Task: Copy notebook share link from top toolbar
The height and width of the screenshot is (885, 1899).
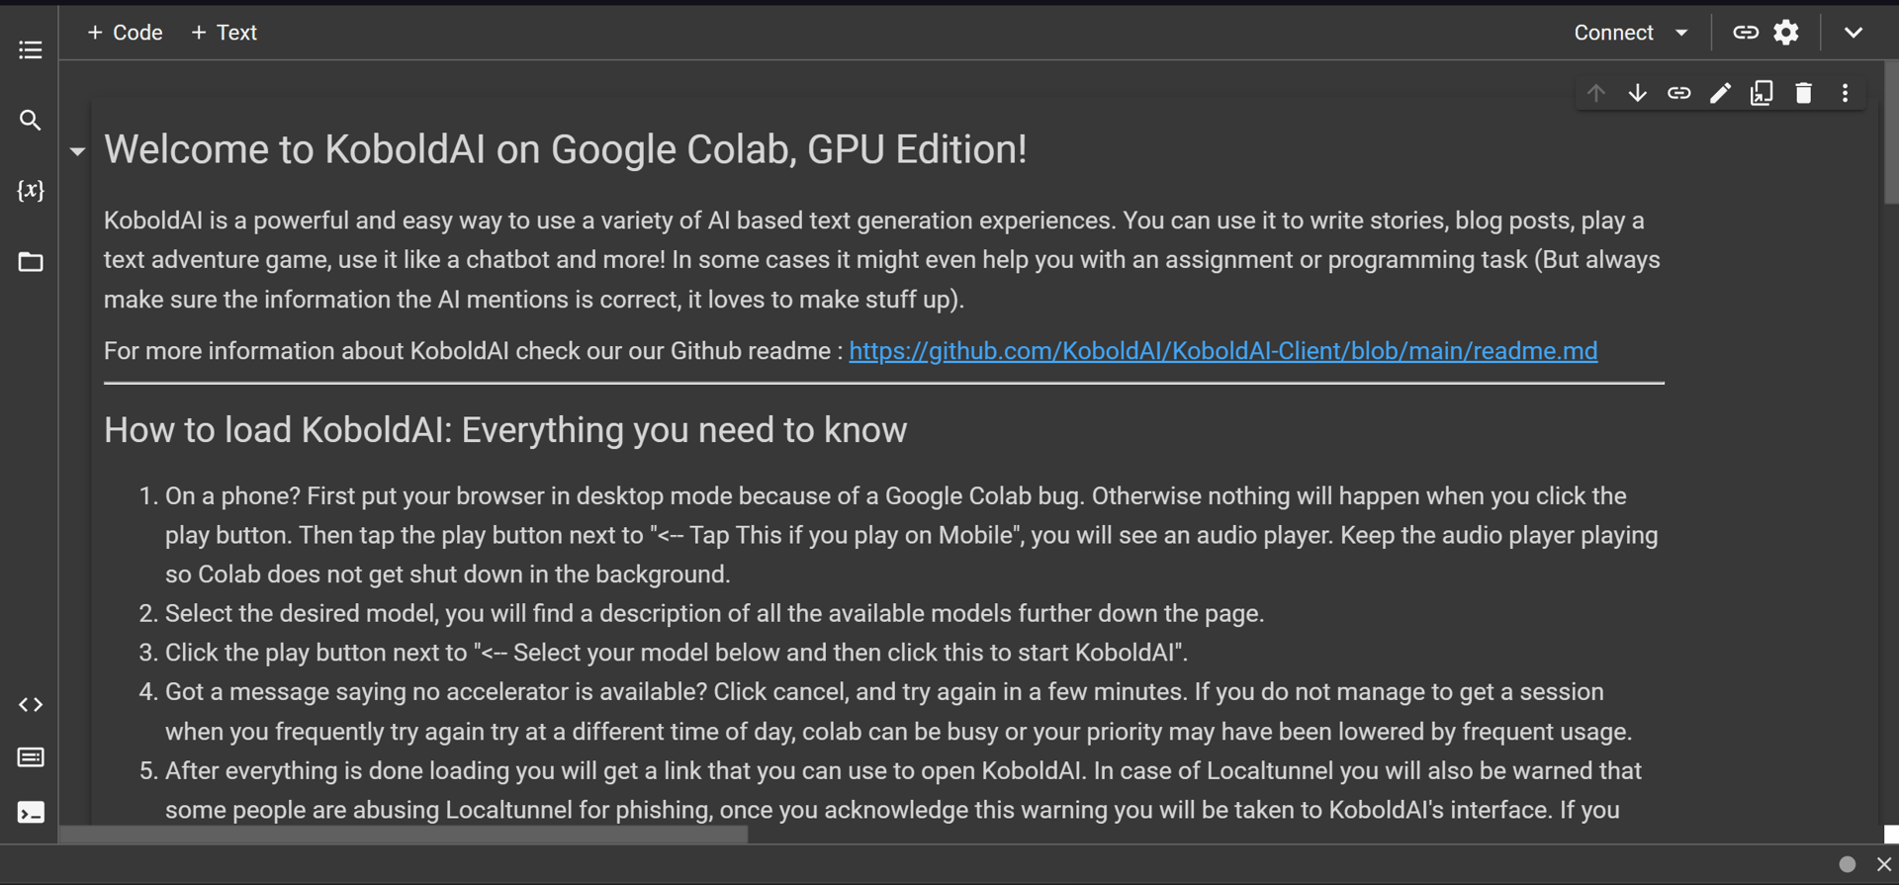Action: tap(1746, 33)
